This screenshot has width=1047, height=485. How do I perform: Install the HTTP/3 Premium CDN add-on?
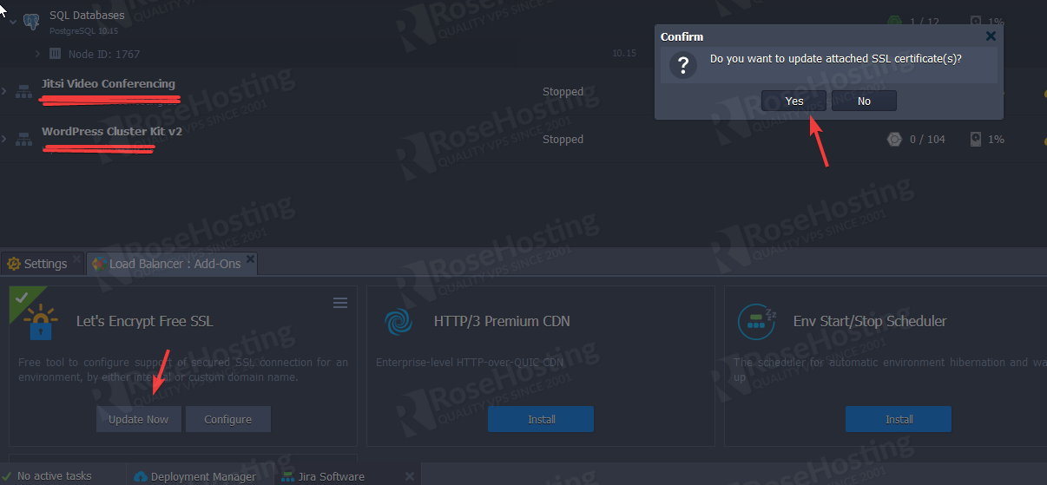click(x=541, y=419)
